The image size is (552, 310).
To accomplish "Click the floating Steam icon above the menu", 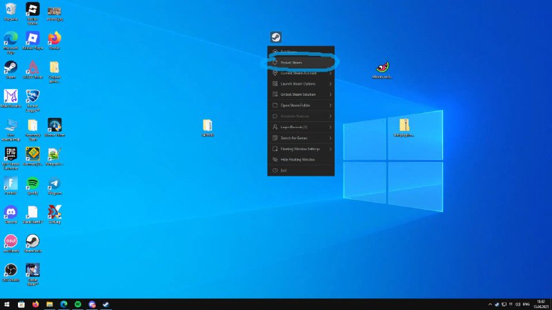I will click(276, 37).
